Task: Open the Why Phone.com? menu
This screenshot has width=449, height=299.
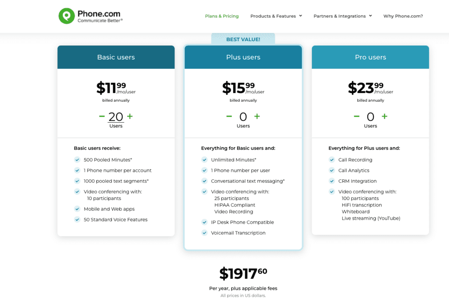Action: (x=403, y=16)
